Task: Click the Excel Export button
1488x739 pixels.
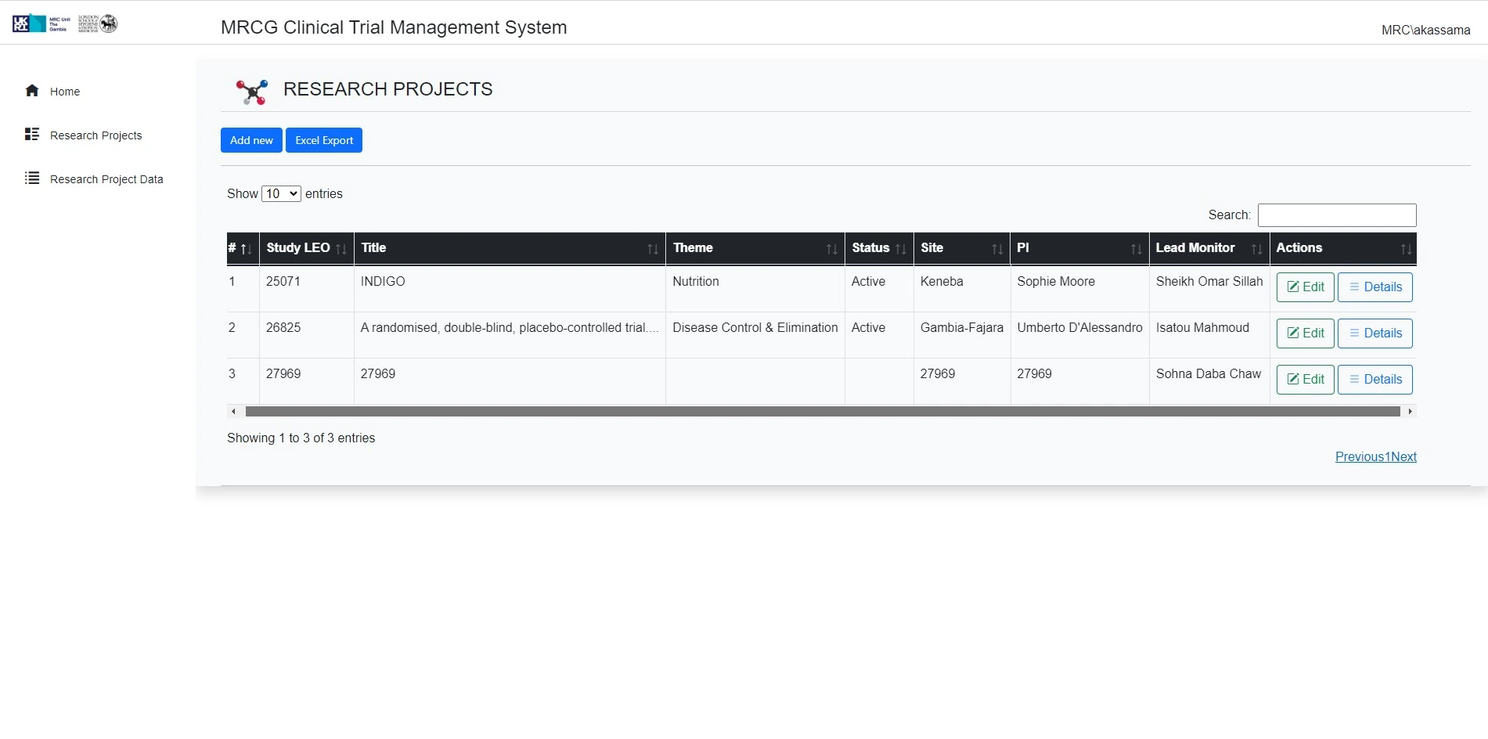Action: [x=324, y=140]
